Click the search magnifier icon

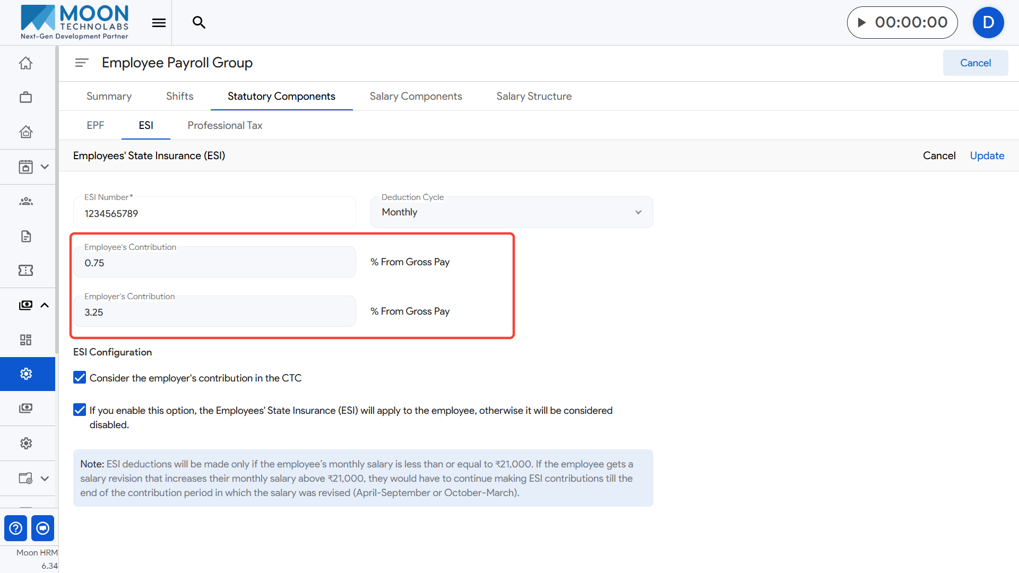click(198, 22)
